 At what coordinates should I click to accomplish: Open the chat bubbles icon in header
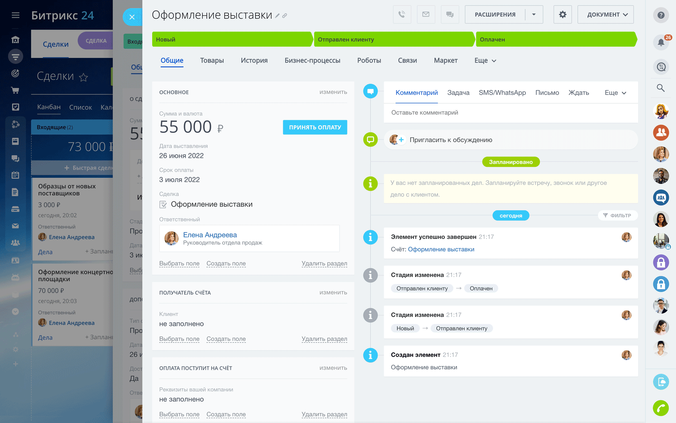[450, 14]
